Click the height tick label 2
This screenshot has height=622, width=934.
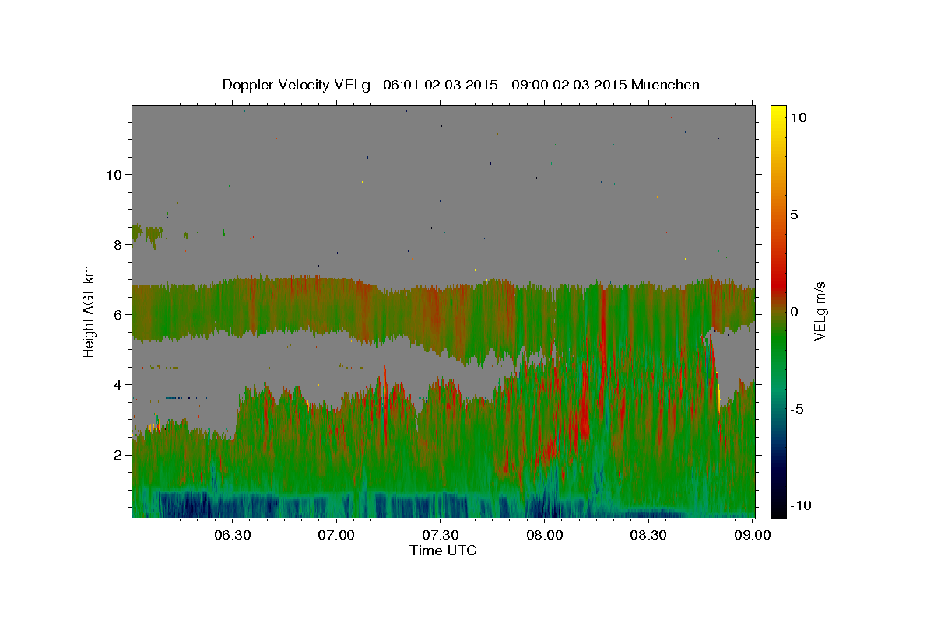(118, 454)
